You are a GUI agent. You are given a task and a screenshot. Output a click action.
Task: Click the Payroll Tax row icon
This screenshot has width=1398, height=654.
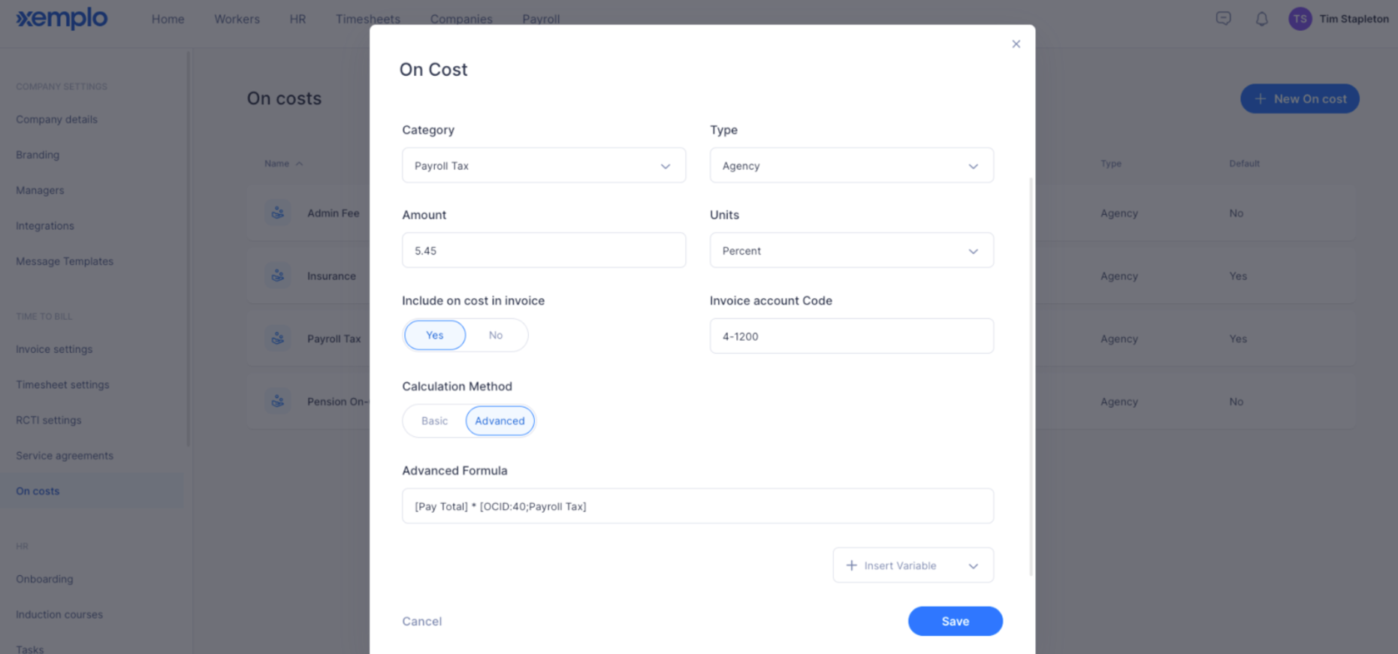(x=278, y=339)
